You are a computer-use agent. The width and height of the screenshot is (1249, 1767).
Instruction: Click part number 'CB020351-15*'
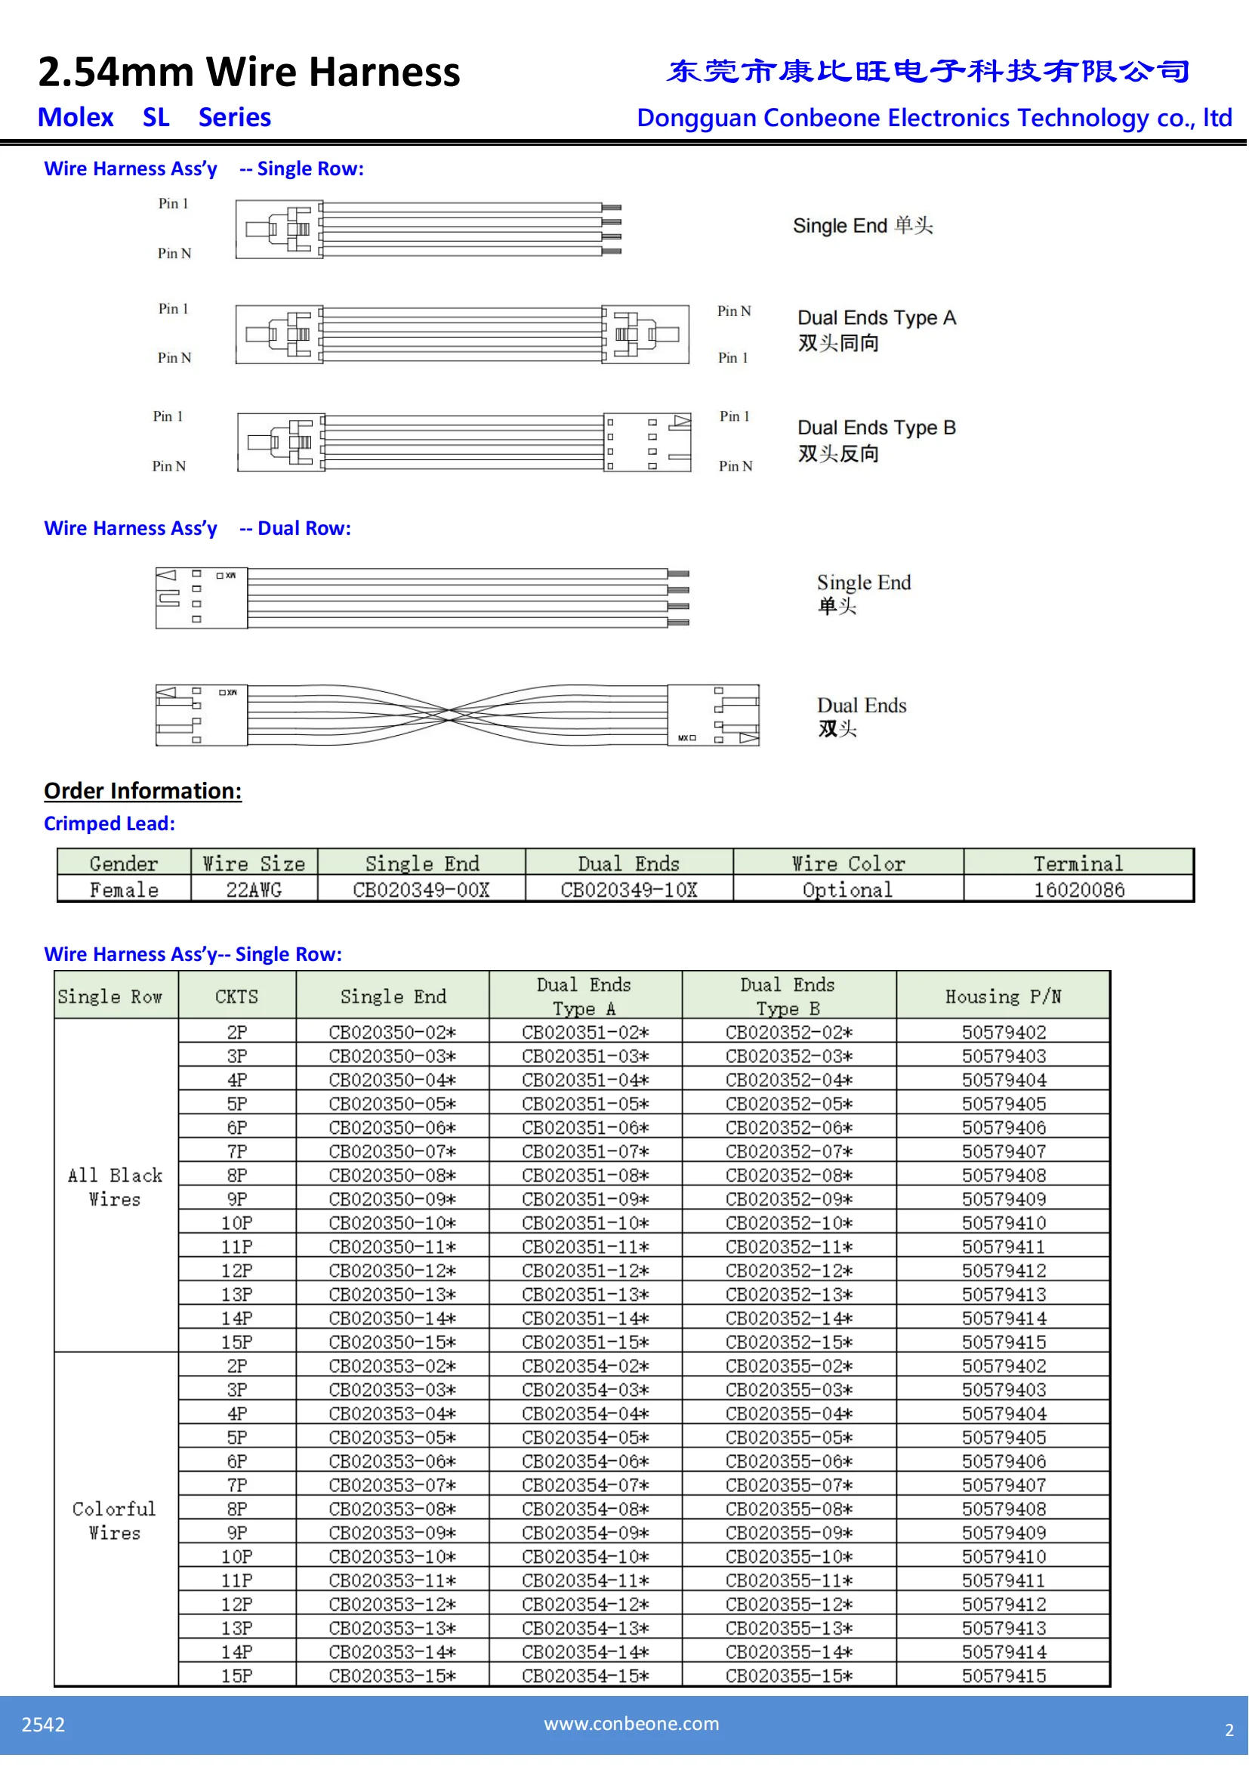coord(586,1343)
